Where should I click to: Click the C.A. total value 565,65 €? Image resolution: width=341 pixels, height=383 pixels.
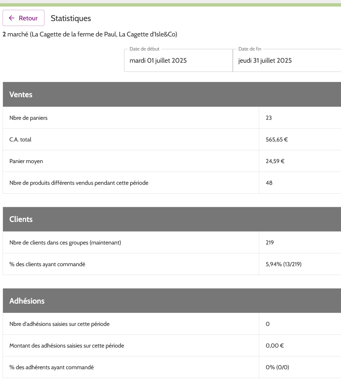(x=277, y=139)
